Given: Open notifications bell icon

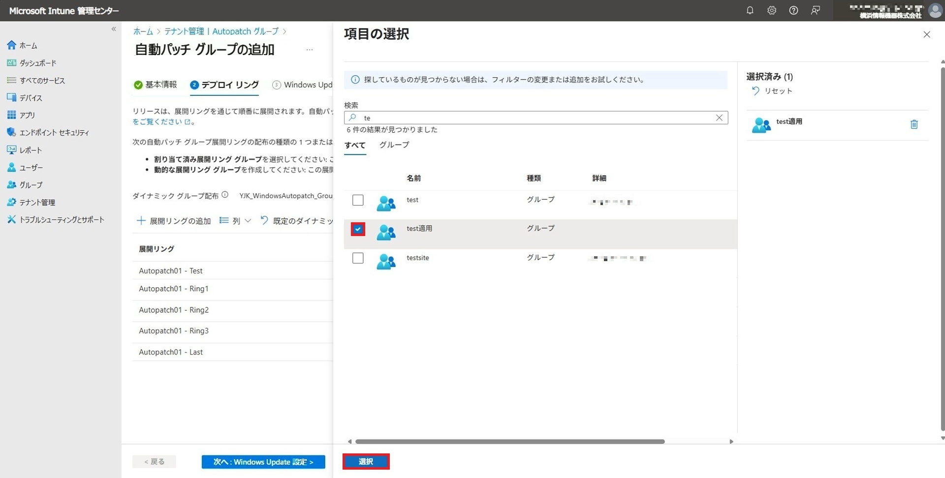Looking at the screenshot, I should [x=750, y=10].
